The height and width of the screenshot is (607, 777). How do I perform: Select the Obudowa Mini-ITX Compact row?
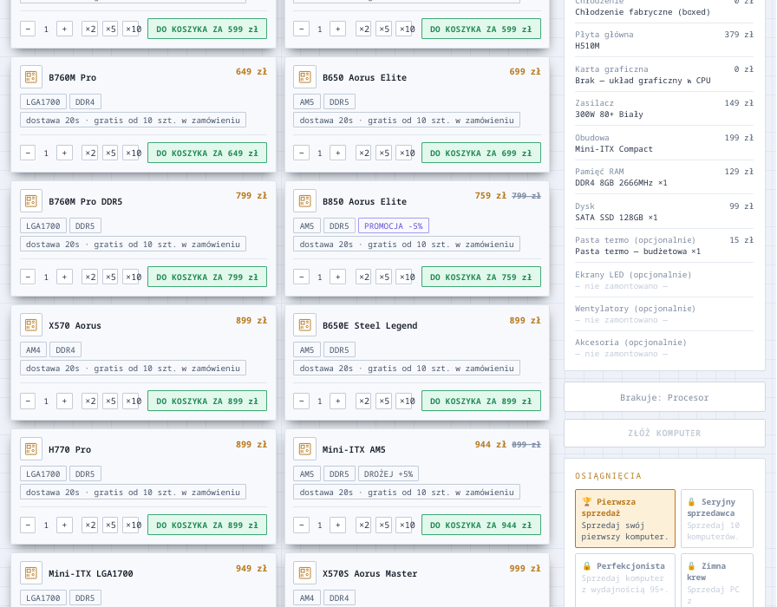click(x=664, y=143)
